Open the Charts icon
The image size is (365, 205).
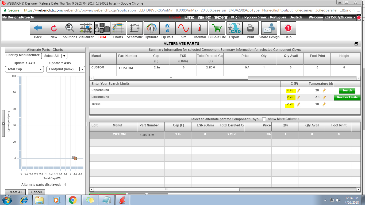(118, 28)
